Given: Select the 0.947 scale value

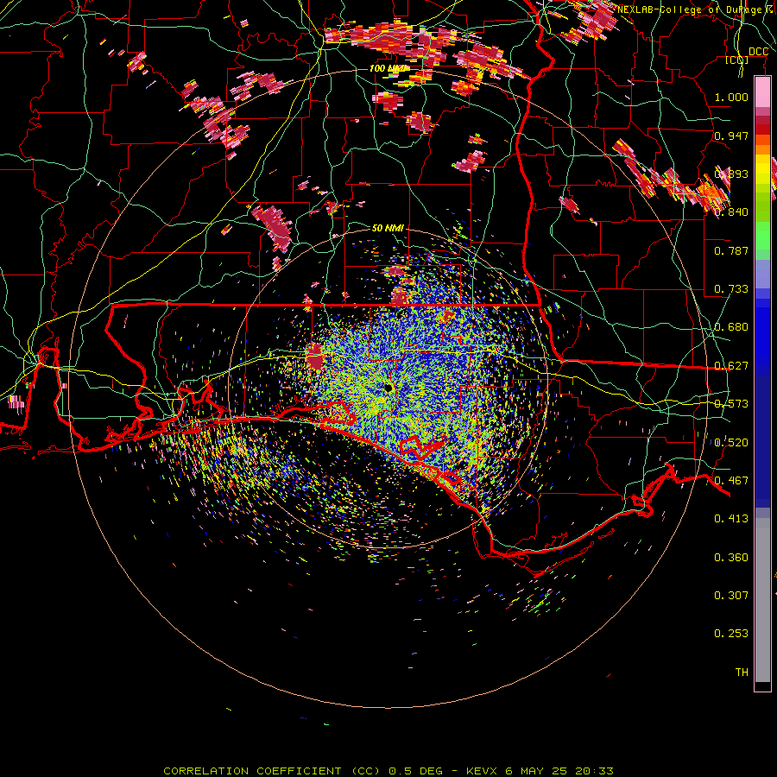Looking at the screenshot, I should click(731, 136).
